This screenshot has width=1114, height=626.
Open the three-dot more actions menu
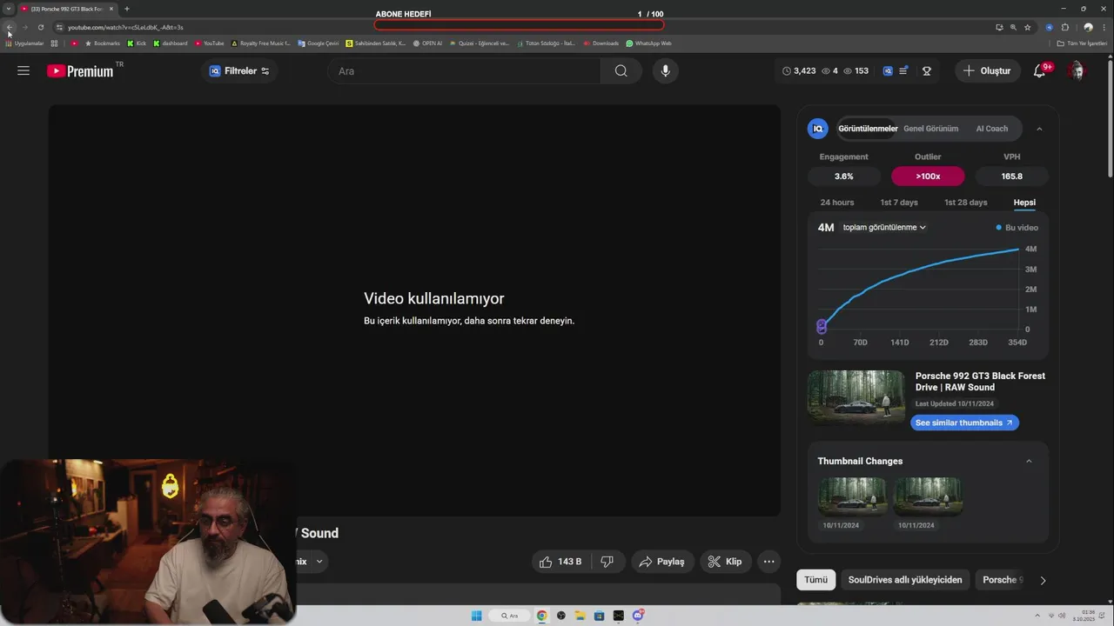(768, 562)
